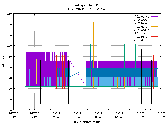
Task: Click the Volt (V) axis label
Action: 3,62
